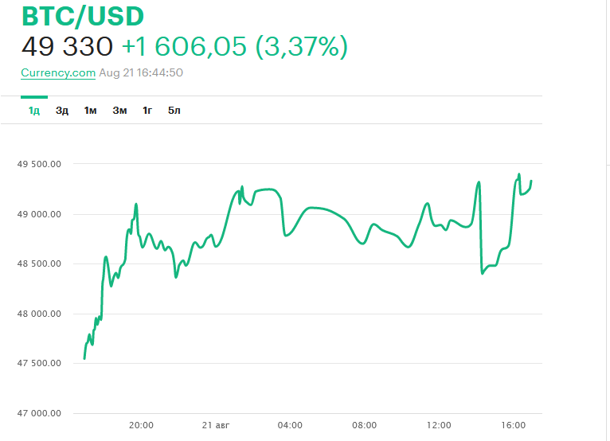
Task: Click the 12:00 x-axis time label
Action: click(x=439, y=425)
